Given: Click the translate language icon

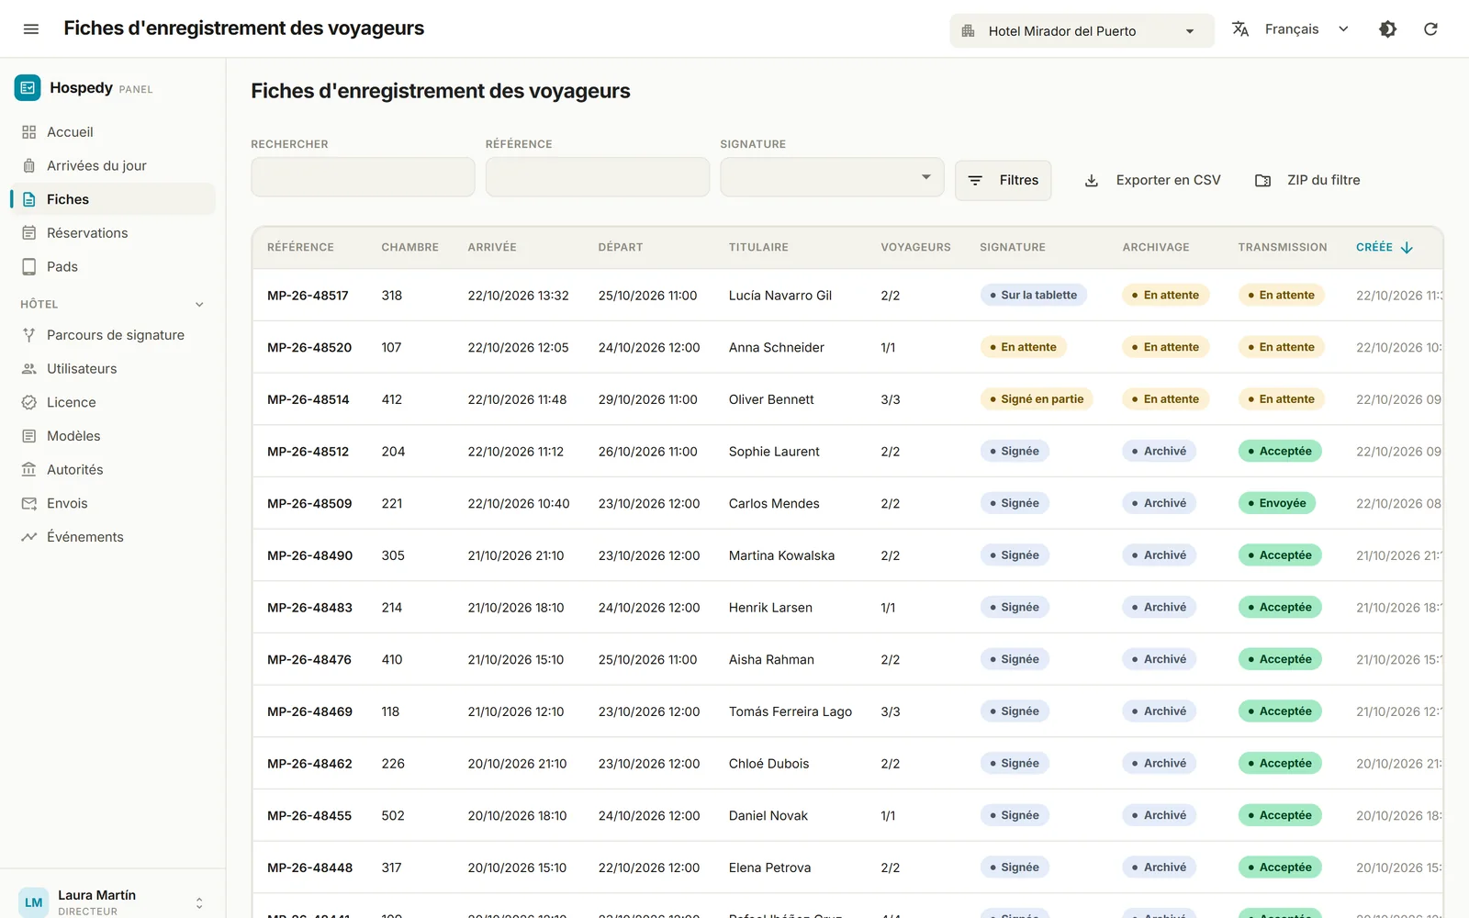Looking at the screenshot, I should pyautogui.click(x=1240, y=29).
